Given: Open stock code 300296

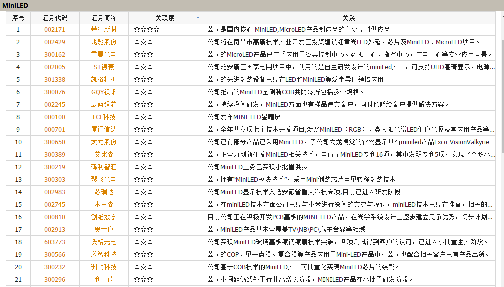Looking at the screenshot, I should (55, 280).
